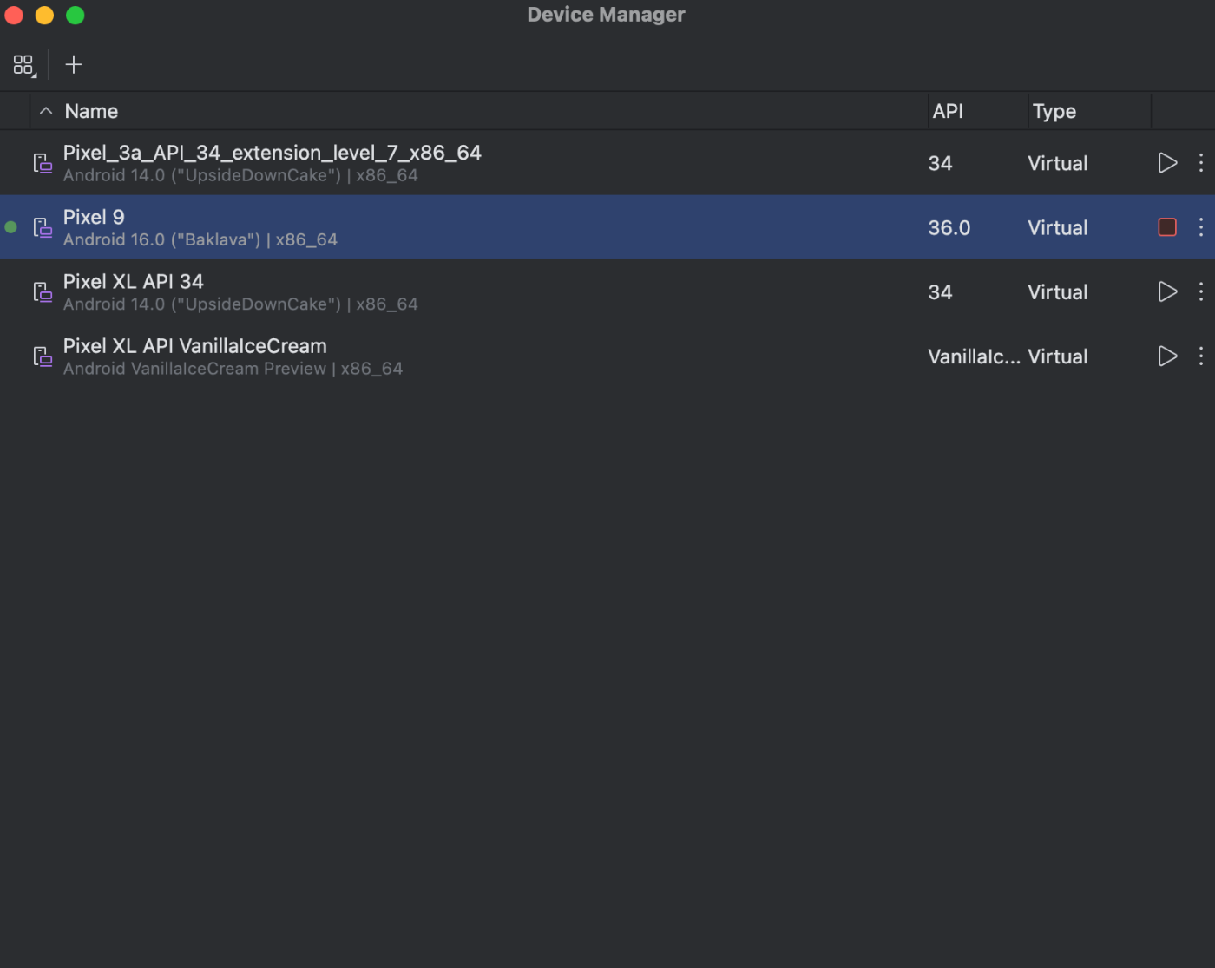Click Android VanillaIceCream Preview subtitle text
The image size is (1215, 968).
pos(233,369)
